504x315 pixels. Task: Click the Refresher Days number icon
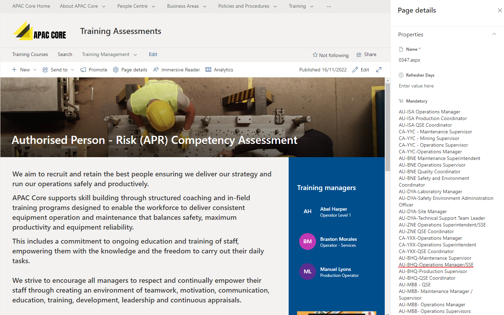coord(401,75)
